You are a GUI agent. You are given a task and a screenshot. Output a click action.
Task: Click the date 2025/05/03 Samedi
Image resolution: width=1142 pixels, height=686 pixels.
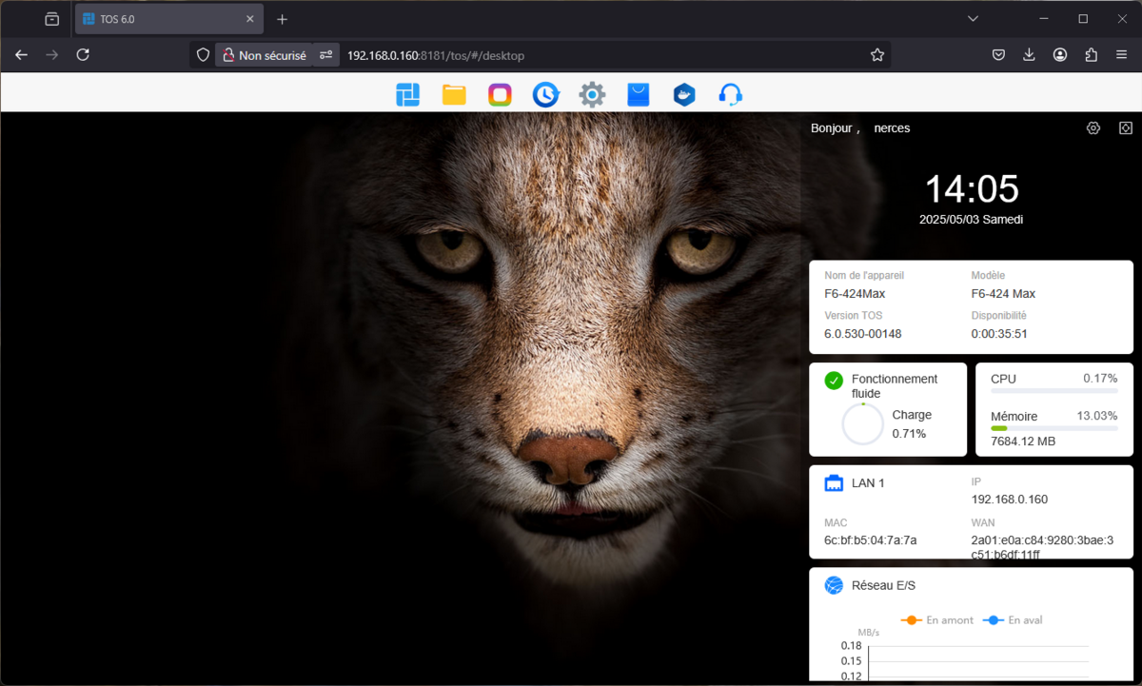pyautogui.click(x=972, y=219)
